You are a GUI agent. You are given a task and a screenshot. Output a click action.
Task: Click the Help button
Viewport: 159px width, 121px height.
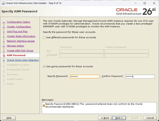(9, 118)
